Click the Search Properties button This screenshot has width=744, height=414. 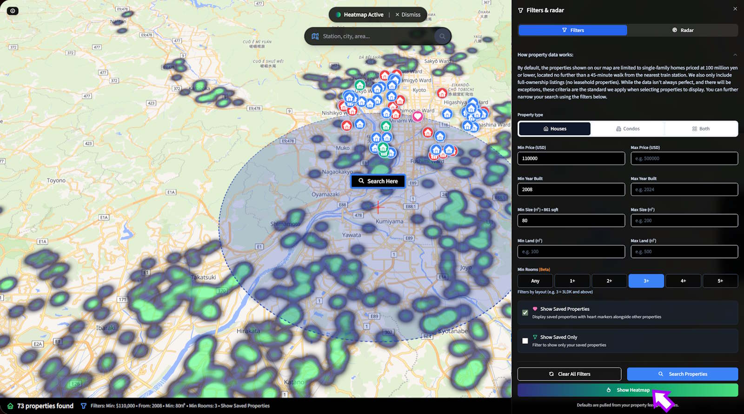click(682, 374)
